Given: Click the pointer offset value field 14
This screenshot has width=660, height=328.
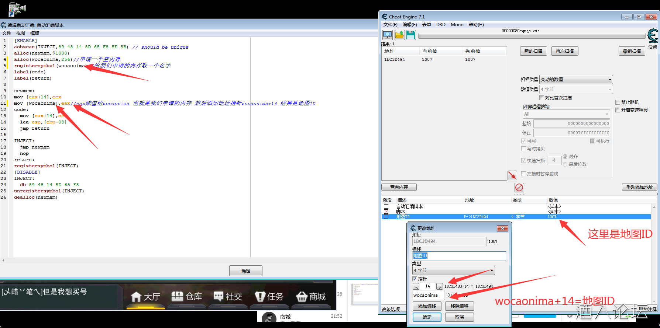Looking at the screenshot, I should [428, 286].
